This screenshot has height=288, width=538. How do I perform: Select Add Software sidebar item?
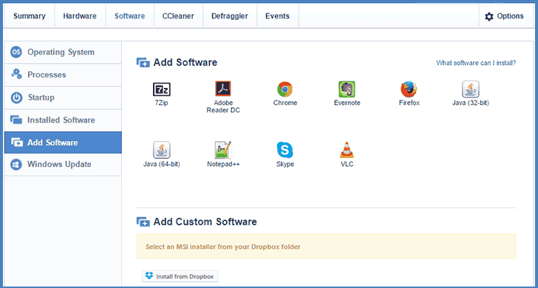(x=63, y=143)
